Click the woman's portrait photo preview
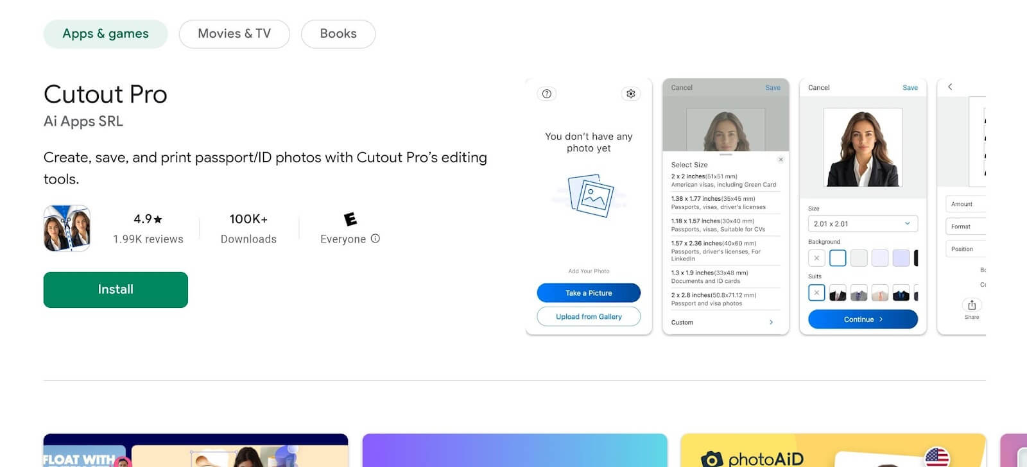Screen dimensions: 1027x467 863,148
